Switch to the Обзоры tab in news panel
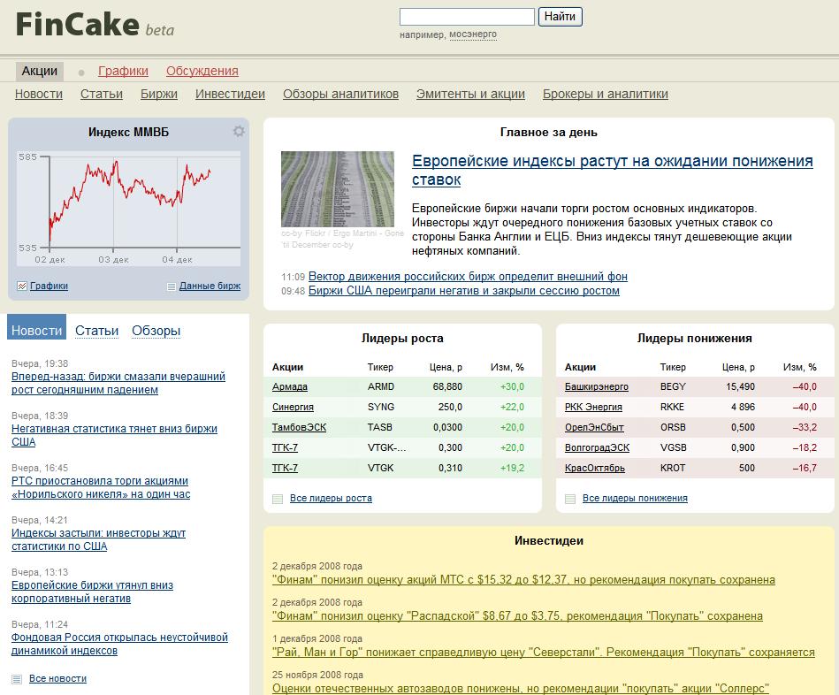The height and width of the screenshot is (695, 839). (x=156, y=331)
